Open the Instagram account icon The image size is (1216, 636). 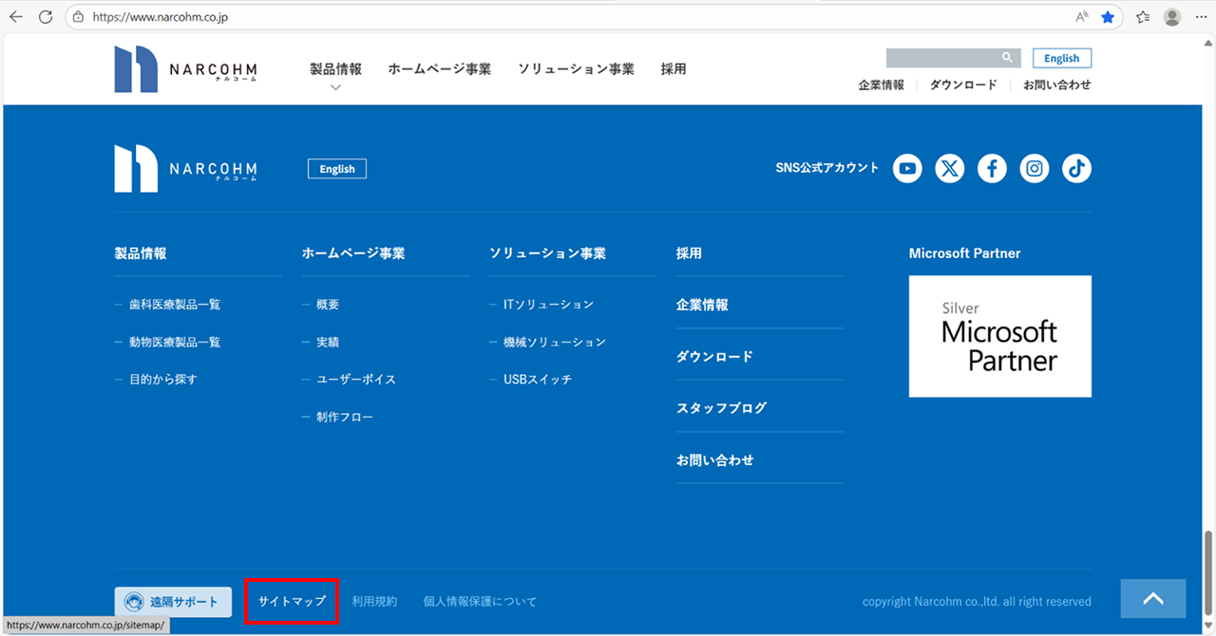coord(1035,169)
